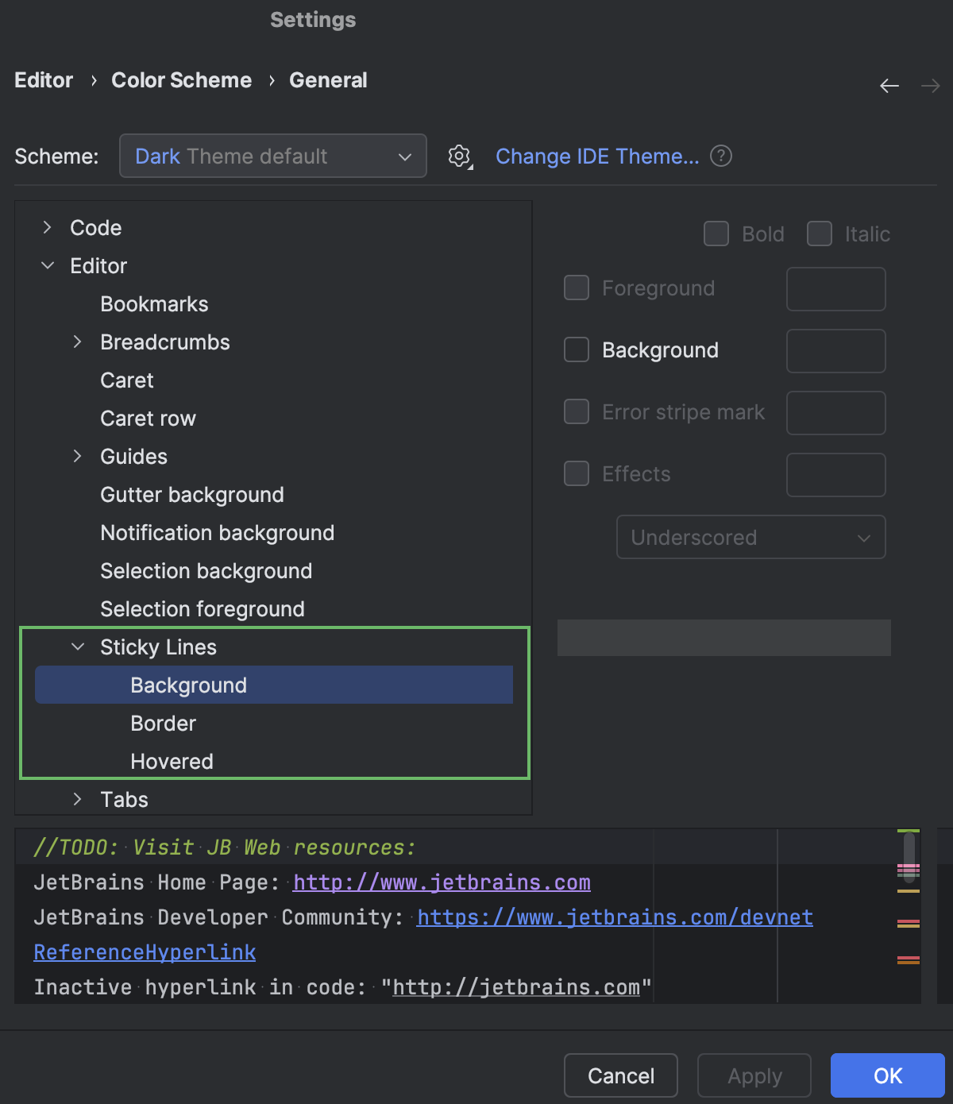Open the Underscored effects dropdown
The height and width of the screenshot is (1104, 953).
pyautogui.click(x=751, y=537)
